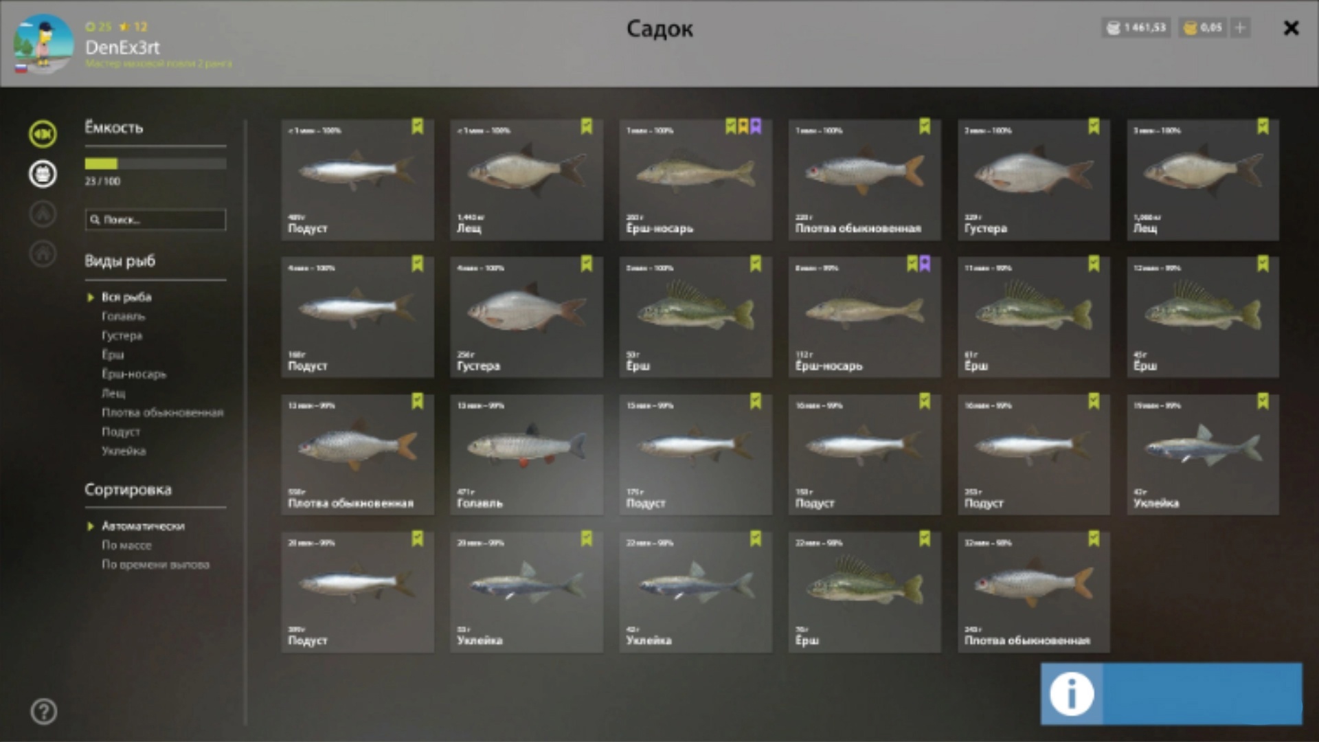
Task: Toggle the bookmark on the Голавль row Уклейка card
Action: tap(1263, 401)
